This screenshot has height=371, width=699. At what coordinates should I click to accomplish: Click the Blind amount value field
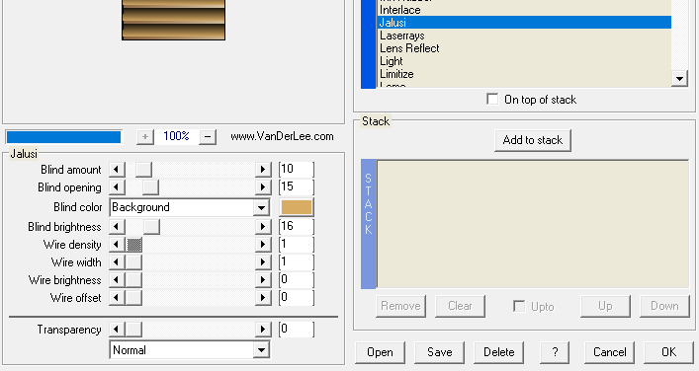pyautogui.click(x=297, y=169)
